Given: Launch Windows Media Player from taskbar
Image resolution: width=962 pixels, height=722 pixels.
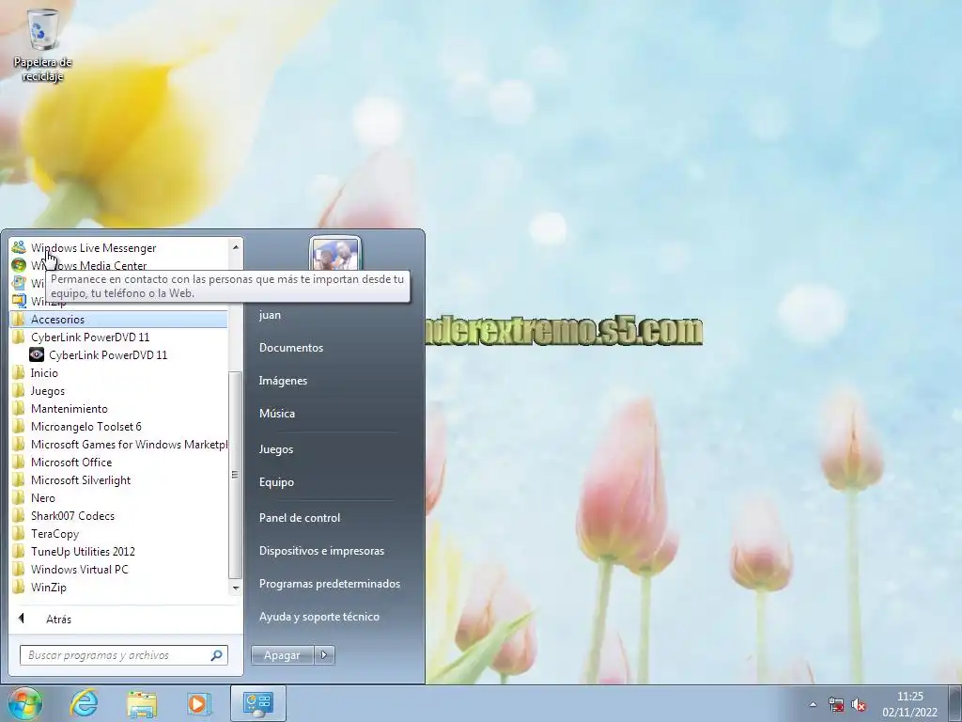Looking at the screenshot, I should tap(199, 703).
